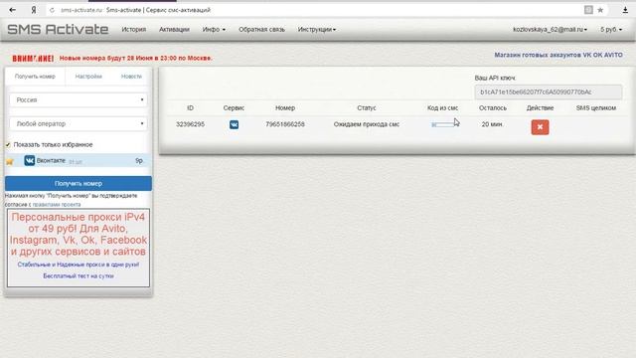The height and width of the screenshot is (358, 636).
Task: Click the SMS Activate logo
Action: [x=58, y=29]
